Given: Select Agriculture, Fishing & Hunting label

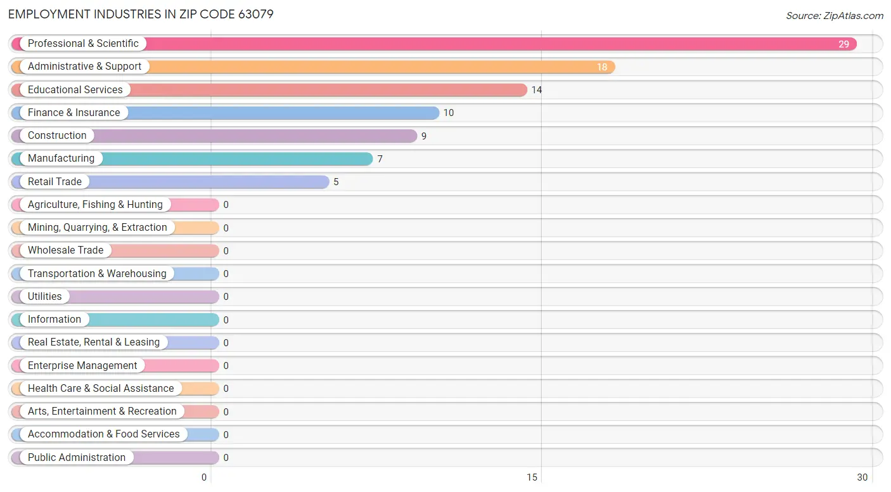Looking at the screenshot, I should coord(95,205).
